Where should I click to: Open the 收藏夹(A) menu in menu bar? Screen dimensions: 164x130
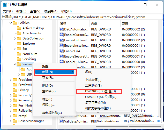(x=50, y=11)
